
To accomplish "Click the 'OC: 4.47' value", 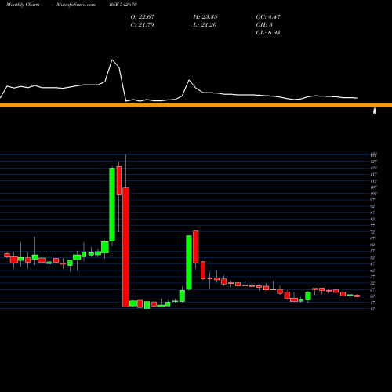I will click(268, 16).
